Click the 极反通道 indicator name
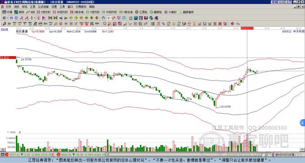Screen dimensions: 305x163 click(22, 31)
